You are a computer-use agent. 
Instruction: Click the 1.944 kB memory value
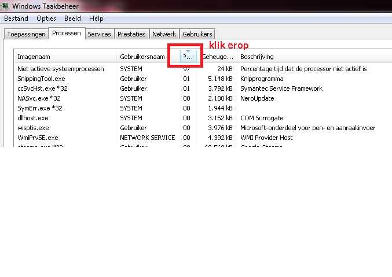click(x=220, y=108)
